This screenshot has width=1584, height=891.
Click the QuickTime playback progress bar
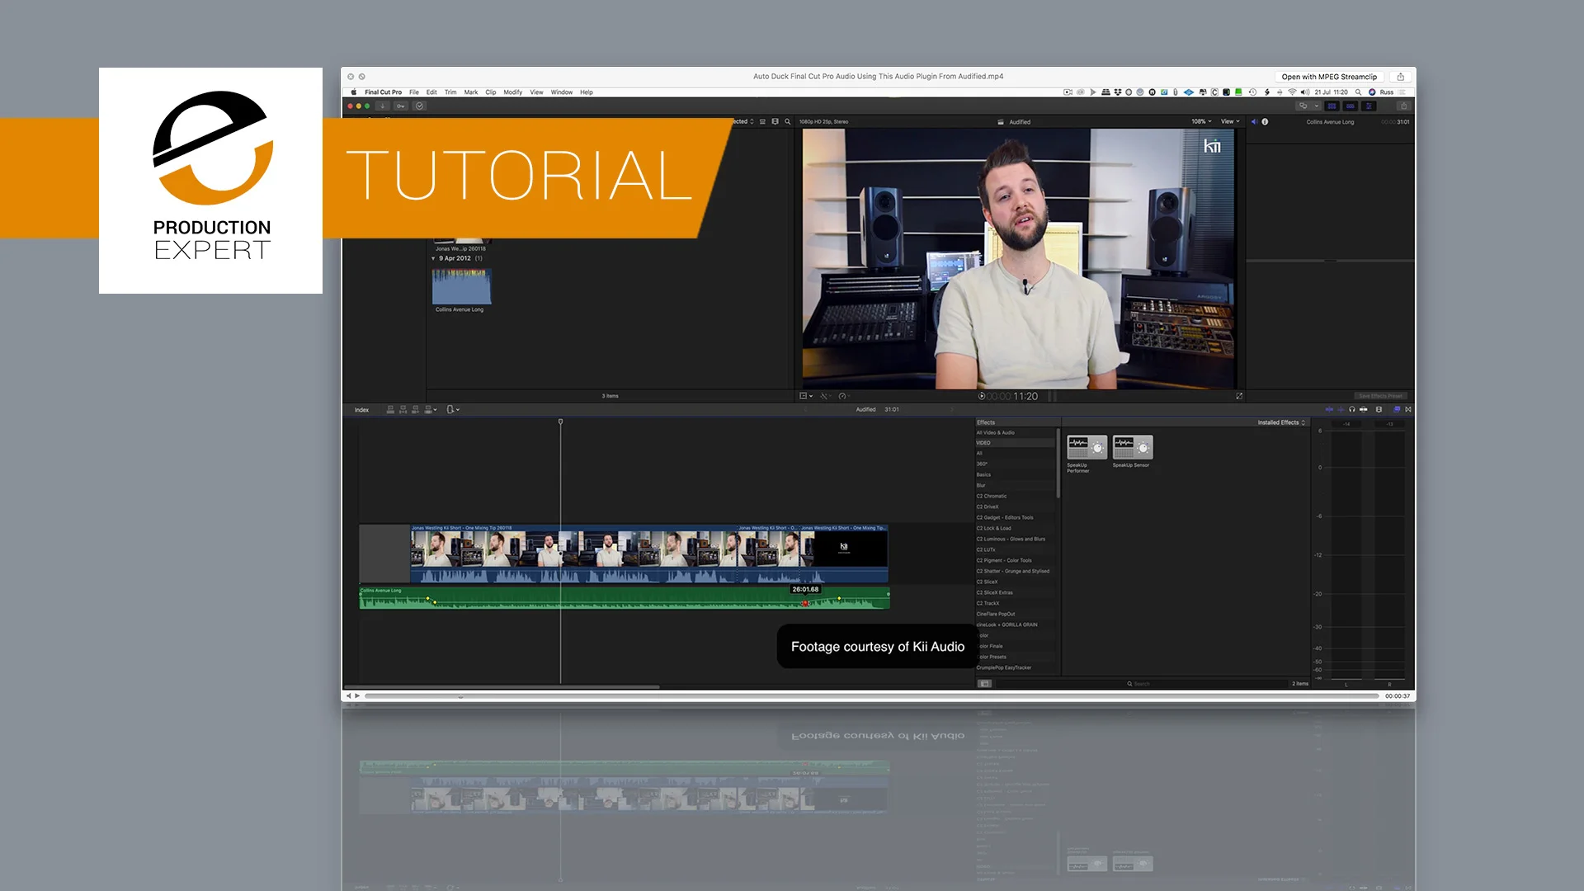coord(871,696)
